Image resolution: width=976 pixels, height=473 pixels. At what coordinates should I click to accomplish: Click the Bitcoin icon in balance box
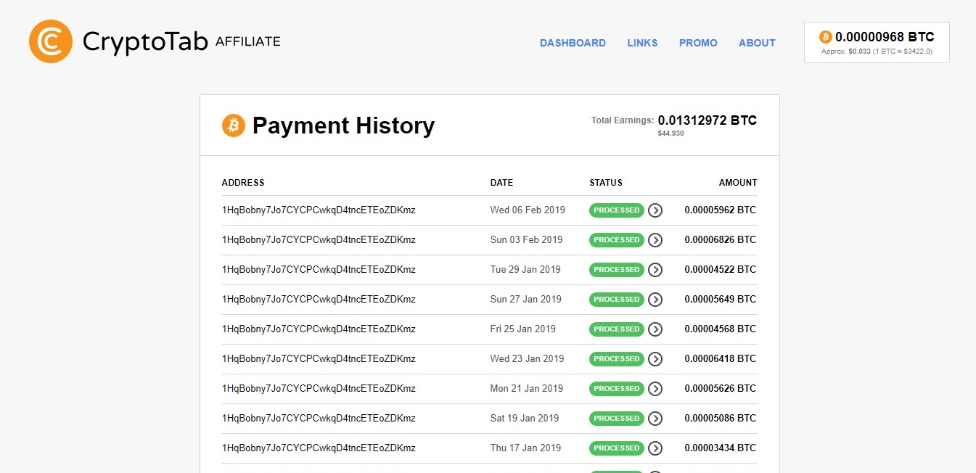[x=826, y=37]
